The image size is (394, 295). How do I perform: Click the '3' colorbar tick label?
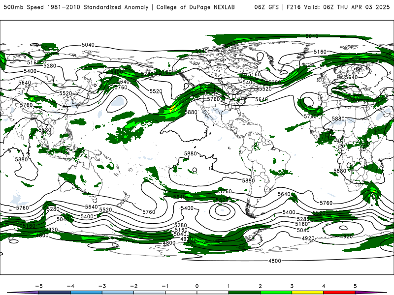[x=292, y=286]
